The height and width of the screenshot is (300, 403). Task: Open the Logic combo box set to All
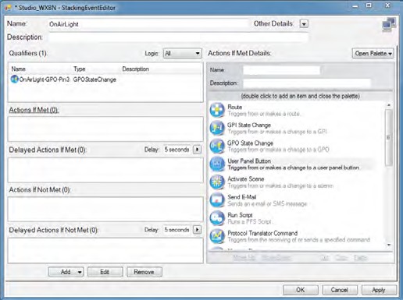pyautogui.click(x=183, y=54)
